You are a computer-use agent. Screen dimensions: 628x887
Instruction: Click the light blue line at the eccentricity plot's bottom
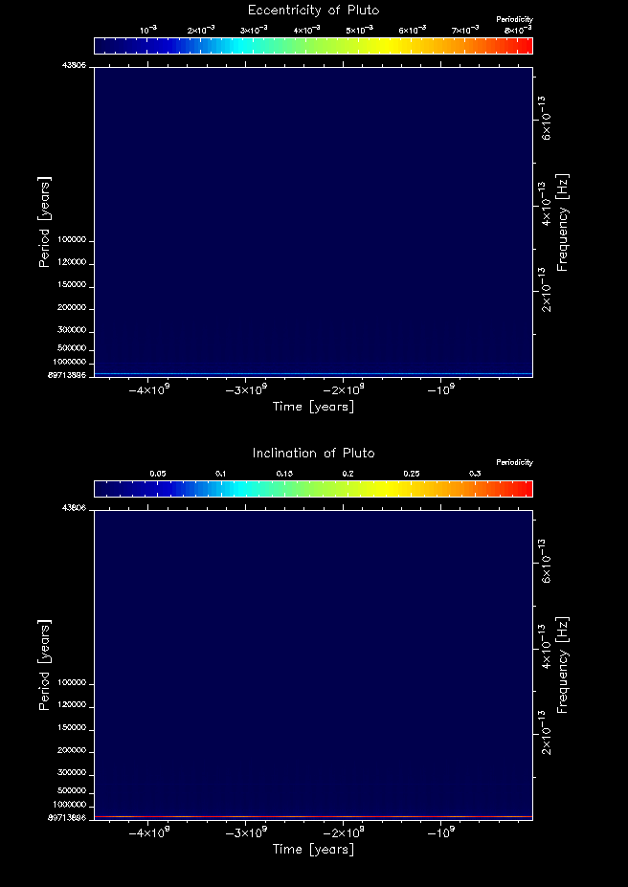point(313,373)
